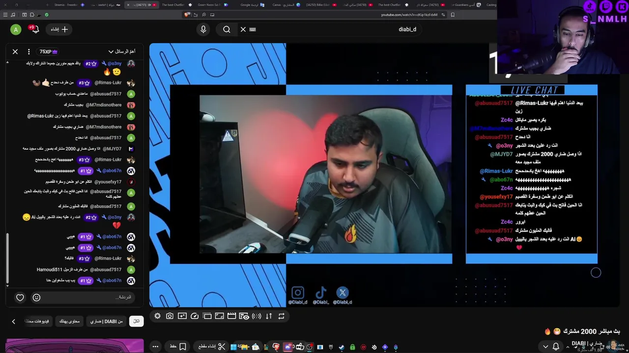The height and width of the screenshot is (353, 629).
Task: Click the clapperboard icon under the player
Action: point(231,316)
